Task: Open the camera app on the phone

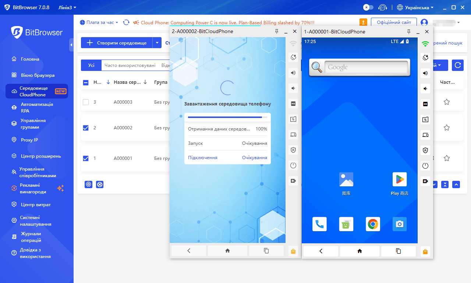Action: tap(400, 224)
